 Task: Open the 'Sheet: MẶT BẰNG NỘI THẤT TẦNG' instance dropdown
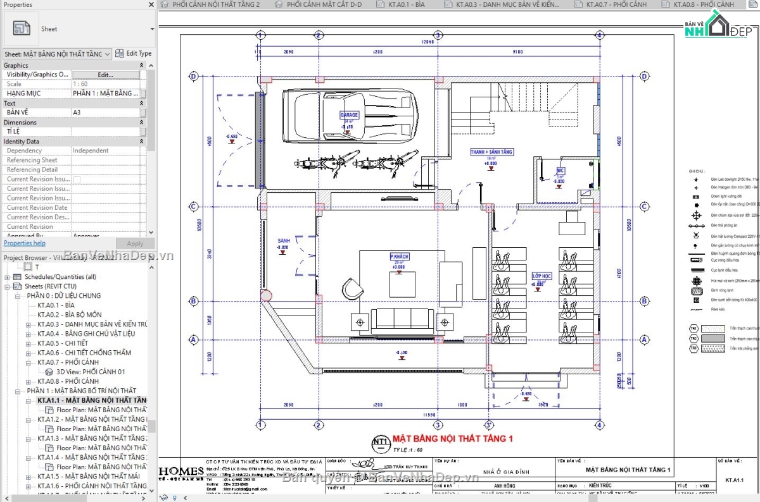58,54
